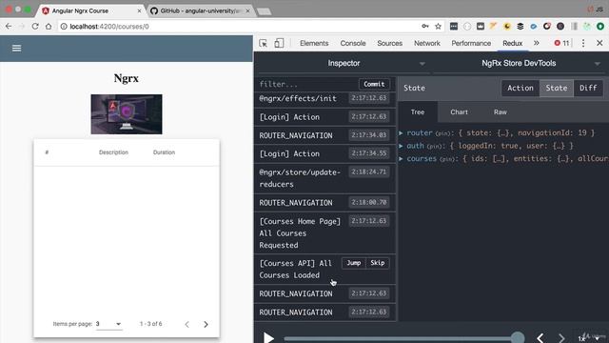Select the @ngrx/effects/init action
The image size is (609, 343).
pyautogui.click(x=324, y=98)
